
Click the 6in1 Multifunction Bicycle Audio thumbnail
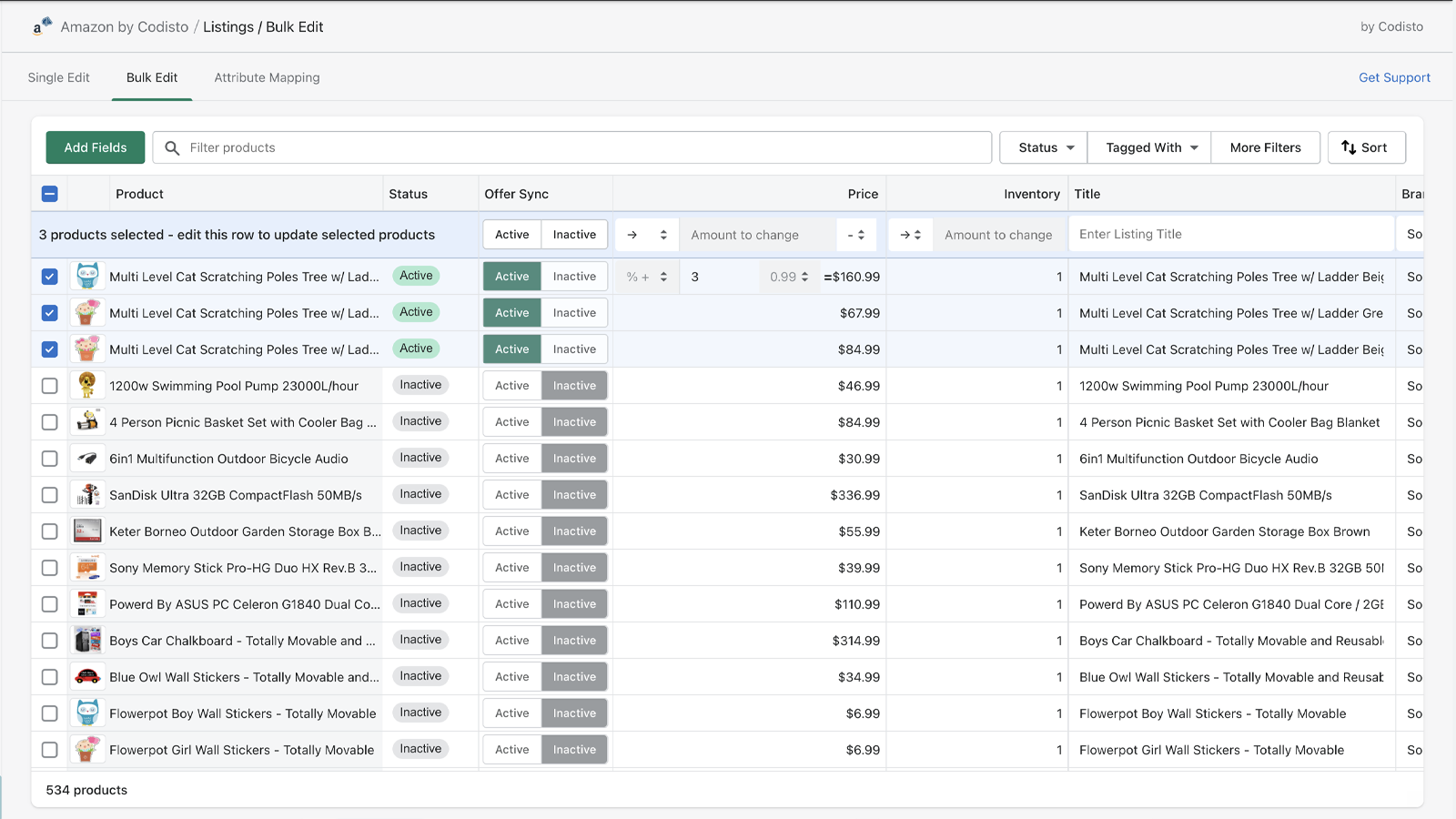pyautogui.click(x=87, y=459)
